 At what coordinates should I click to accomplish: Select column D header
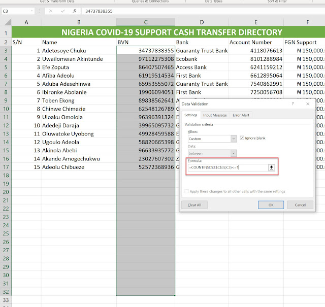click(202, 22)
